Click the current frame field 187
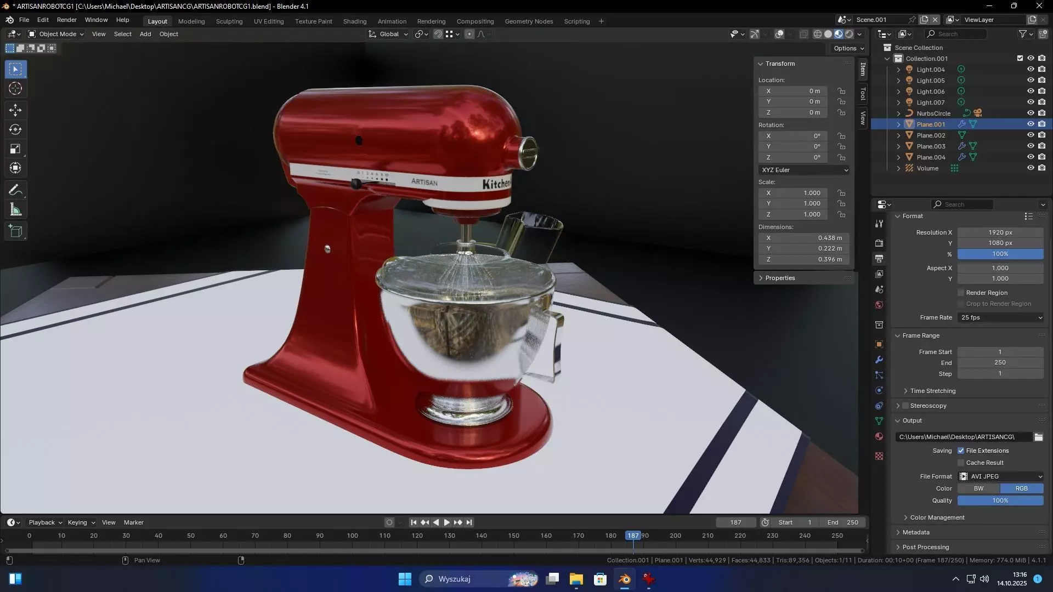This screenshot has width=1053, height=592. pos(736,522)
